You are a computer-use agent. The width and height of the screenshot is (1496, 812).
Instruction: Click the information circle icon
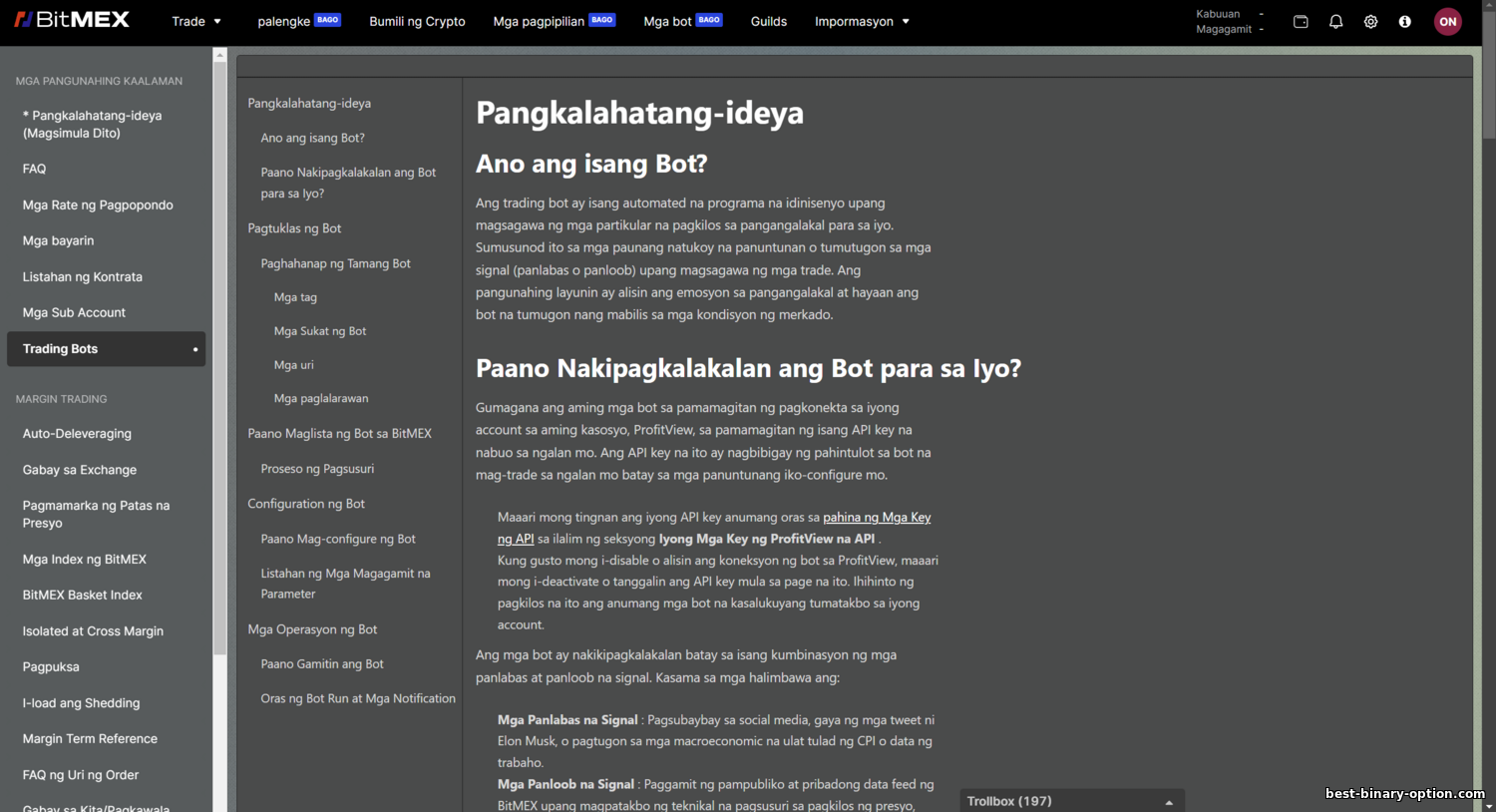coord(1405,21)
